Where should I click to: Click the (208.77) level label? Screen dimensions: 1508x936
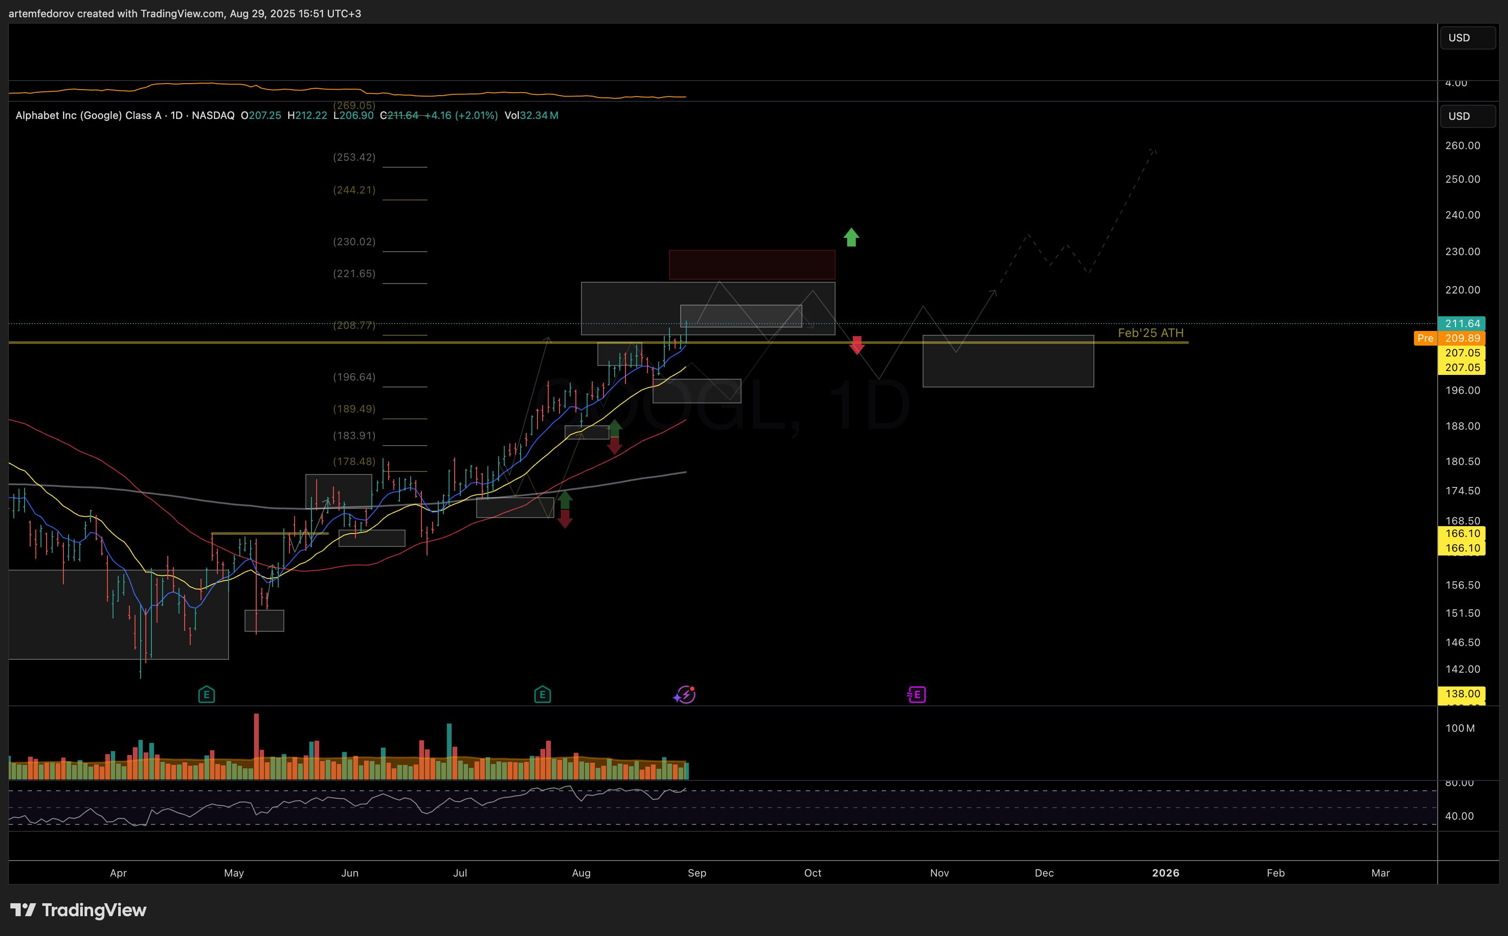tap(355, 325)
